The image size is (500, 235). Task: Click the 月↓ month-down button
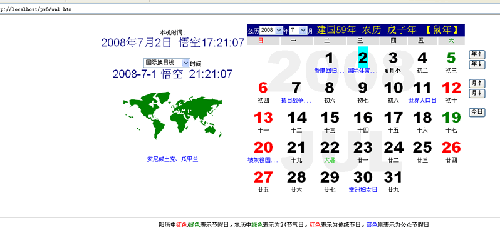477,94
